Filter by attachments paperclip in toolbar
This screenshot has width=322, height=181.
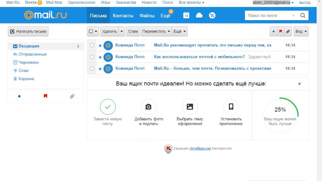point(288,31)
